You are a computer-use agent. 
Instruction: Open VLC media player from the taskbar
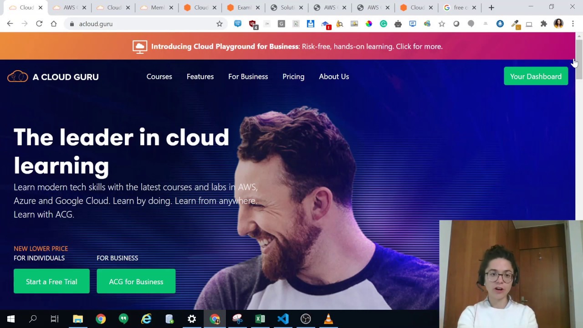coord(328,319)
